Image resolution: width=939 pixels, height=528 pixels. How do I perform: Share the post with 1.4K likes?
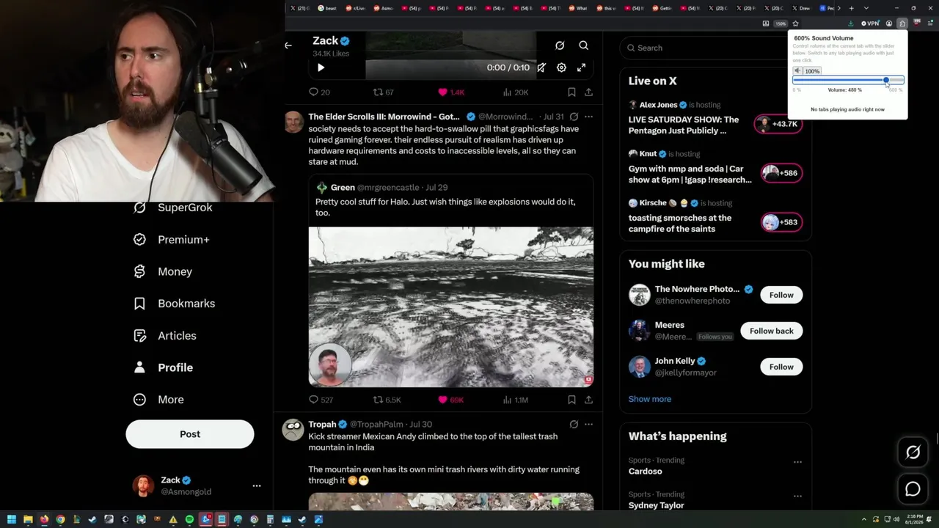588,92
